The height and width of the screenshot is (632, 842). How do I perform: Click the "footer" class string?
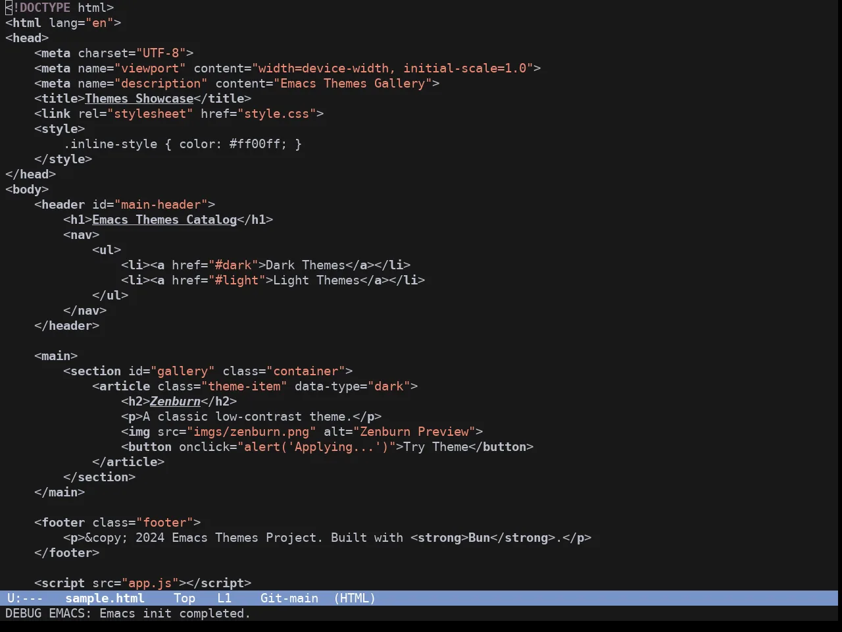[x=164, y=523]
